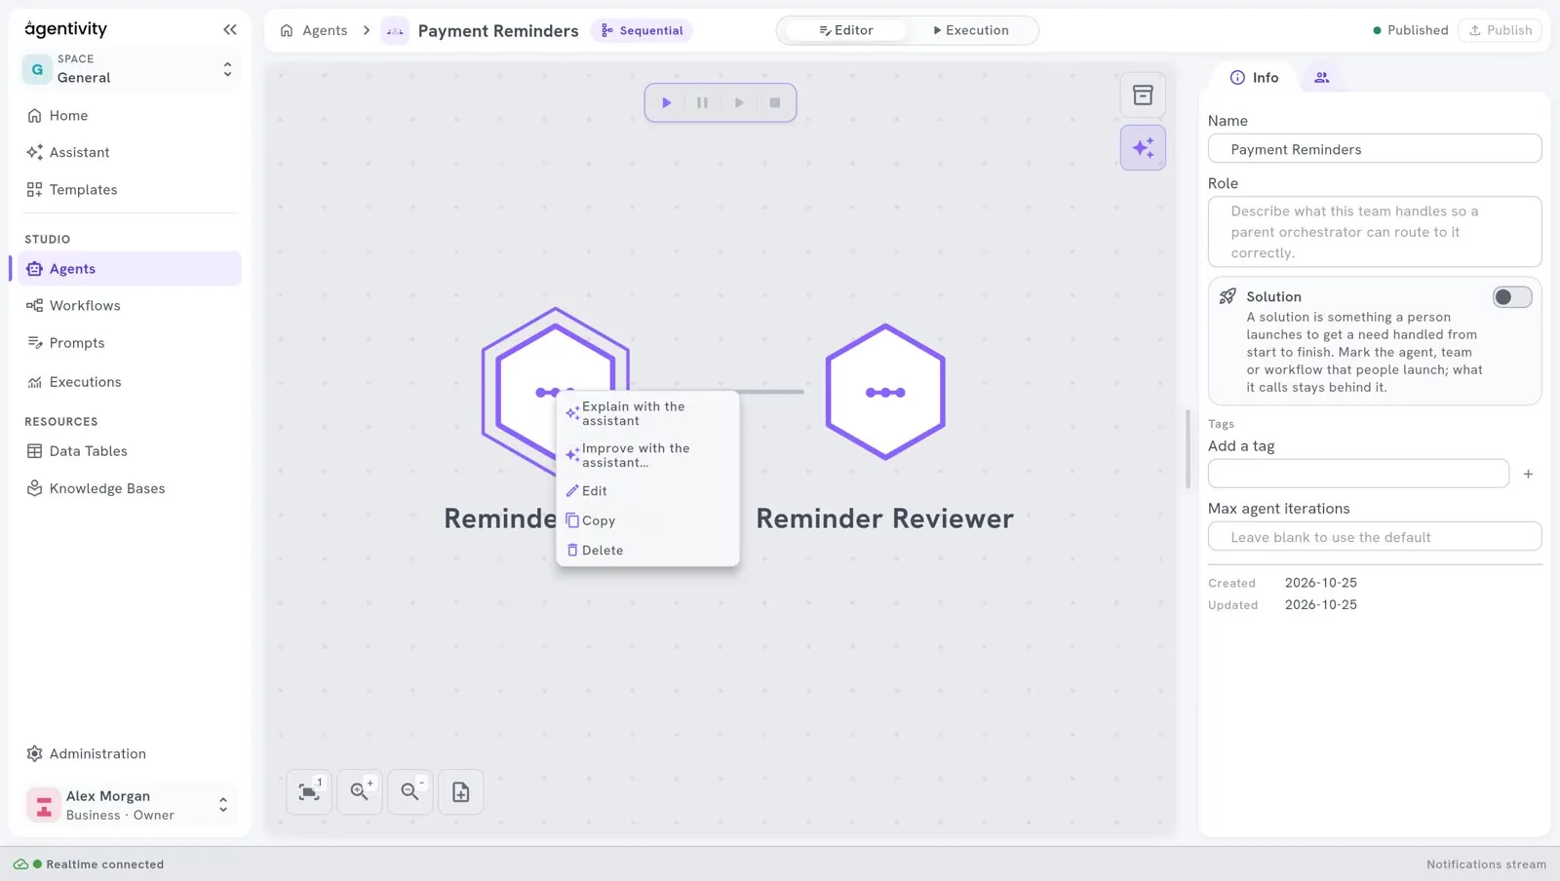
Task: Choose Explain with the assistant
Action: pyautogui.click(x=647, y=414)
